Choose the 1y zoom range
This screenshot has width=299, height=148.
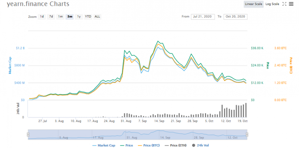coord(79,17)
